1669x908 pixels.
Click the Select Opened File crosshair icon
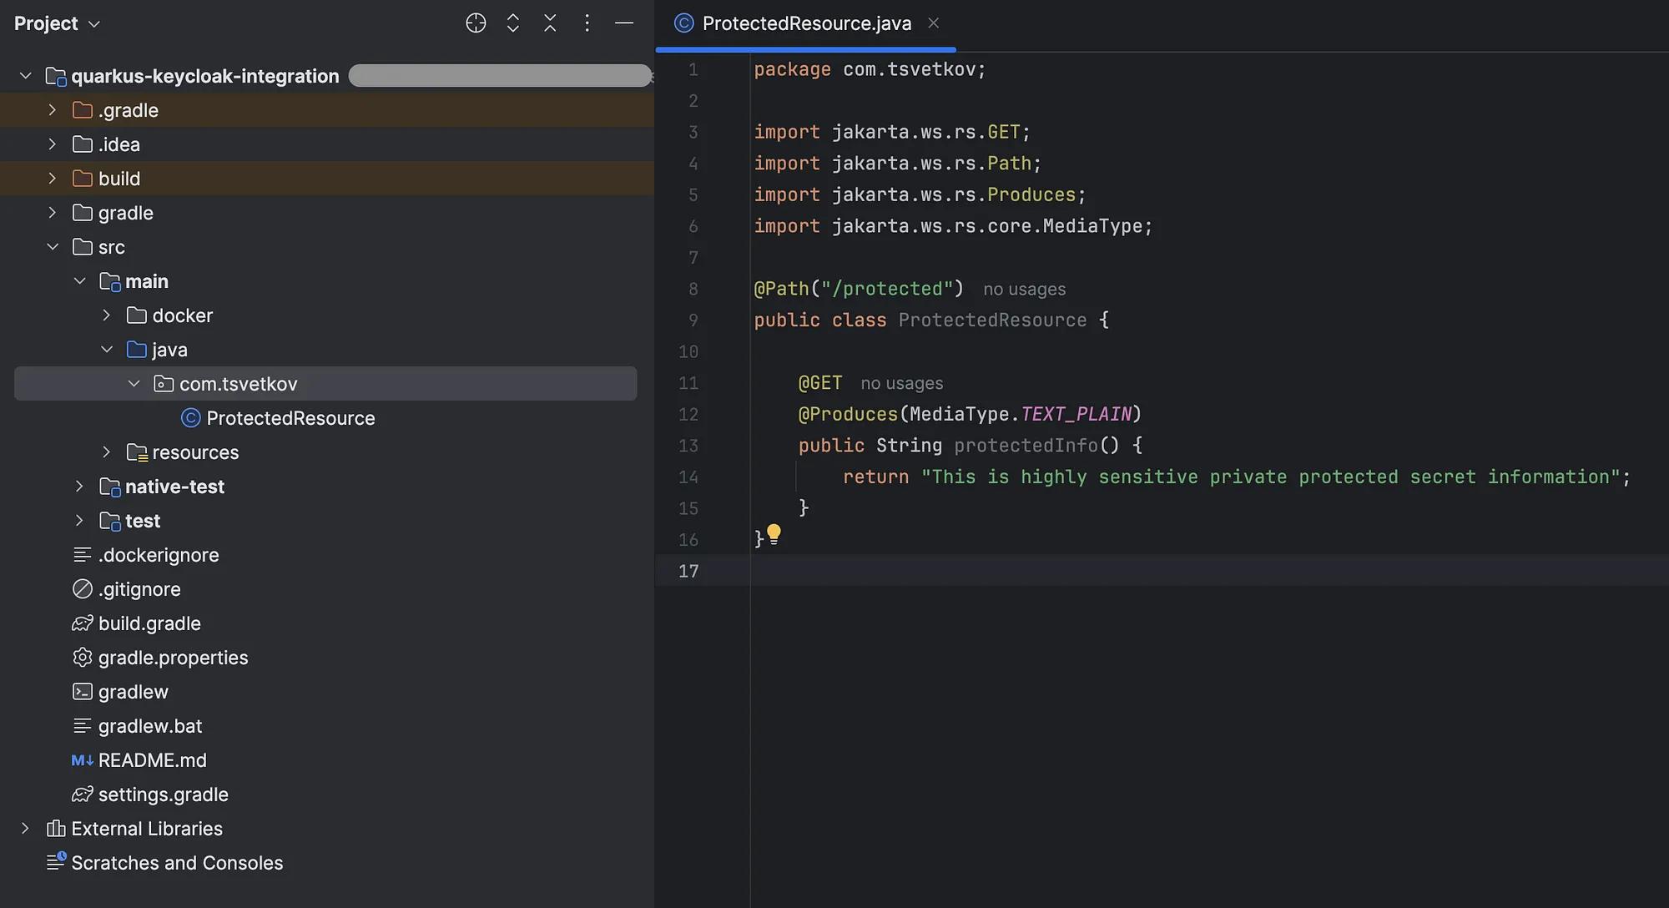tap(476, 23)
